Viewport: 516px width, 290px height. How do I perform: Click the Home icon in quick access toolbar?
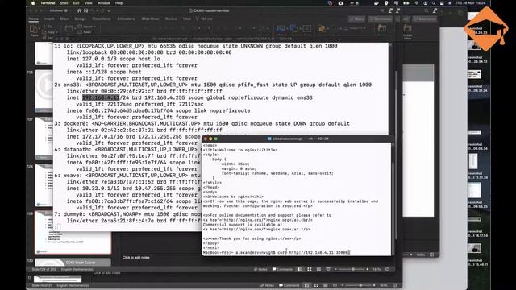tap(79, 10)
